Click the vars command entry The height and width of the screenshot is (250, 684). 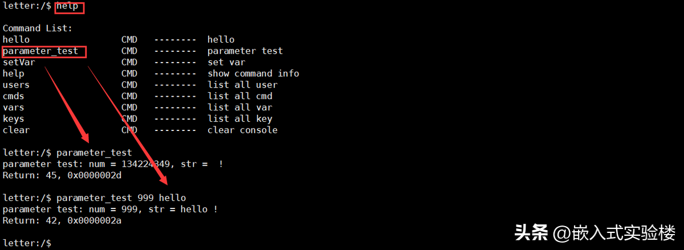[x=14, y=108]
